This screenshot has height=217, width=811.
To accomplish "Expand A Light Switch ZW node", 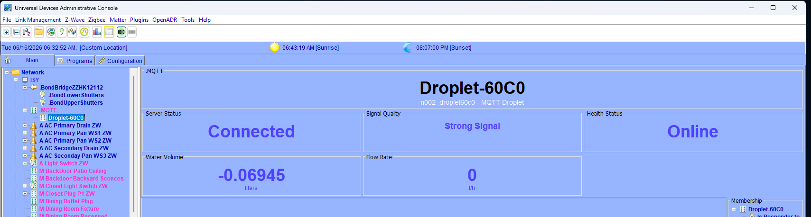I will coord(25,163).
